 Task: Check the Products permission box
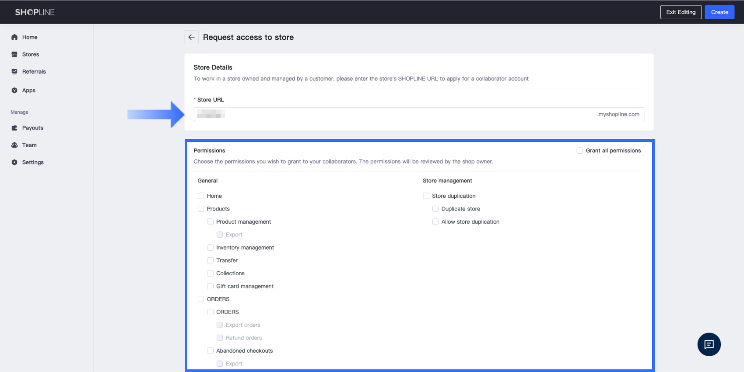point(201,209)
